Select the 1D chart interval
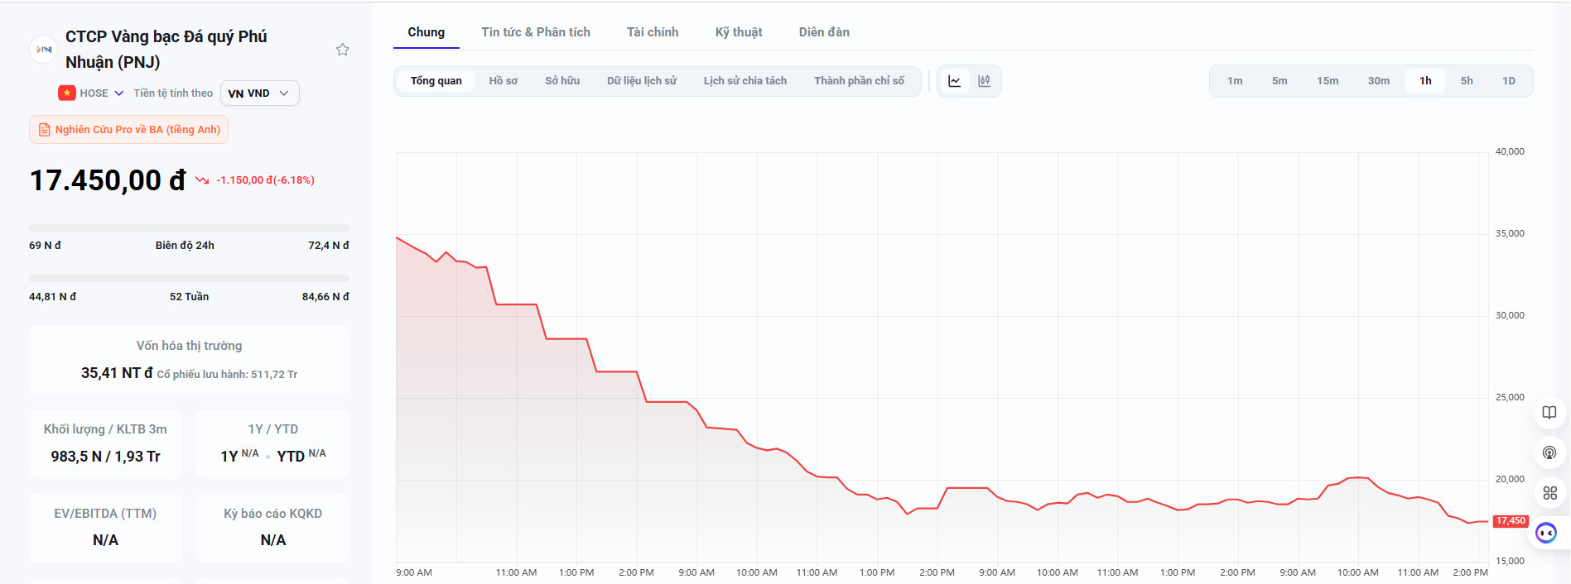The image size is (1571, 584). pos(1509,81)
